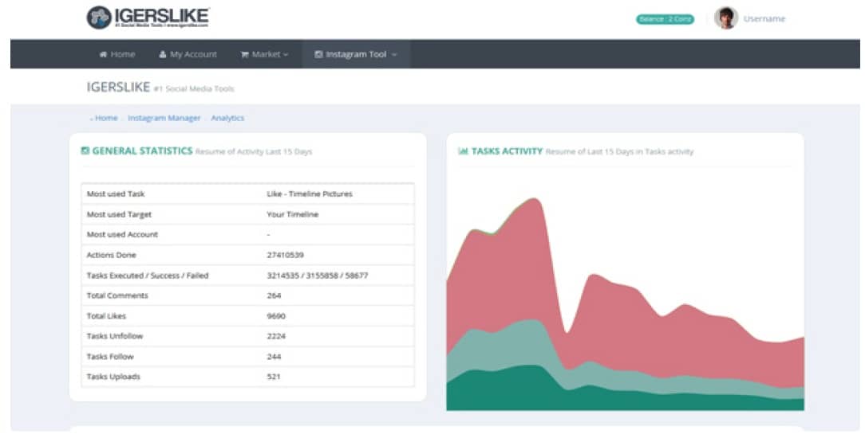Open the Instagram Manager breadcrumb
The image size is (865, 434).
pyautogui.click(x=164, y=118)
